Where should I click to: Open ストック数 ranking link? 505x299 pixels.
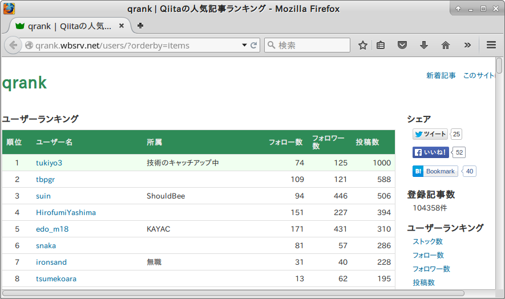coord(428,241)
